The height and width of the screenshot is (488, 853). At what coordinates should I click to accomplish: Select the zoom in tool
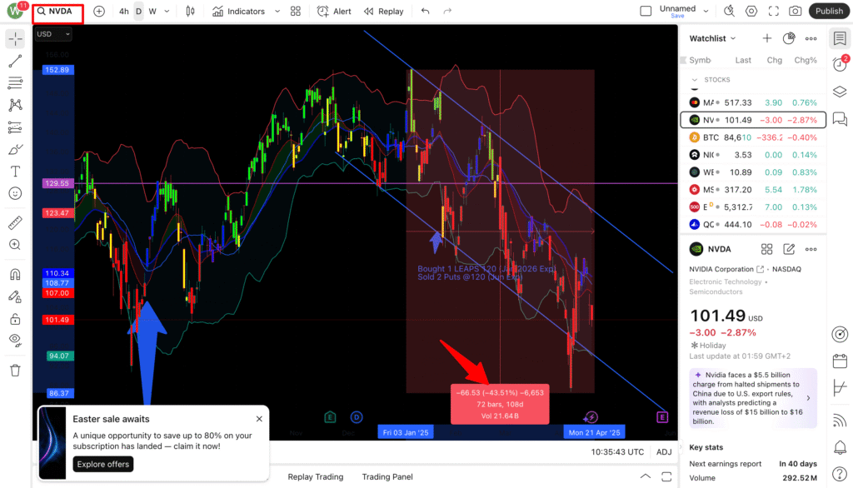pos(15,245)
